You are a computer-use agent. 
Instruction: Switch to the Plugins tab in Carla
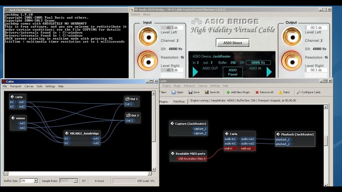coord(163,102)
